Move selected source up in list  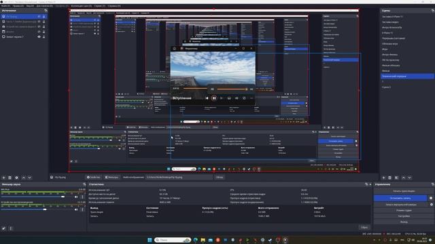24,178
